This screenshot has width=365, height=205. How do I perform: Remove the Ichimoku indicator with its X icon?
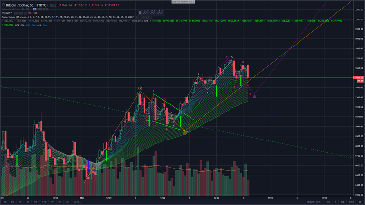pos(47,9)
